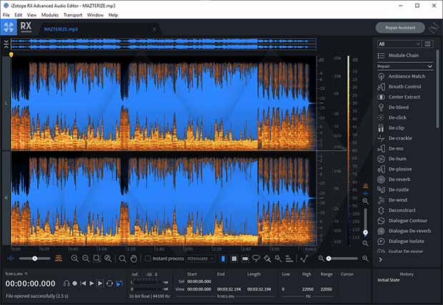Open the Window menu
The height and width of the screenshot is (305, 443).
pyautogui.click(x=95, y=15)
